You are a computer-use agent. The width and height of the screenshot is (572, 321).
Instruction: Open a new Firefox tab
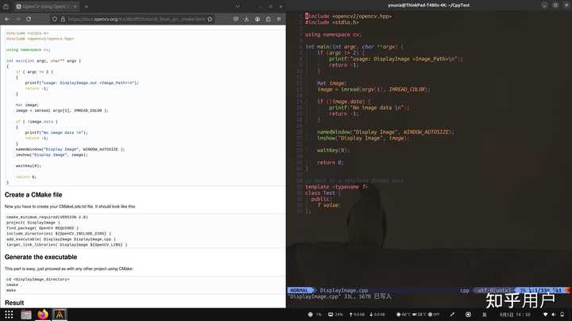click(x=87, y=6)
